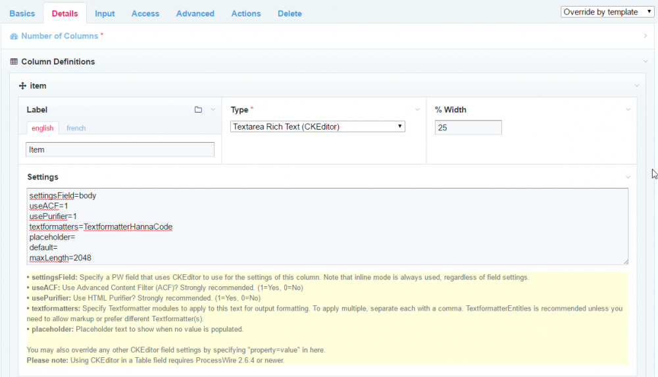Open the Advanced tab
658x377 pixels.
195,13
